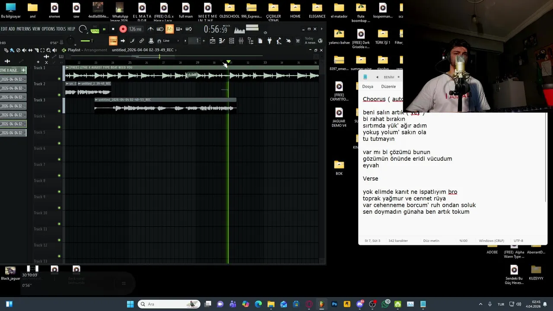This screenshot has width=553, height=311.
Task: Open the HOME folder on desktop
Action: (x=295, y=11)
